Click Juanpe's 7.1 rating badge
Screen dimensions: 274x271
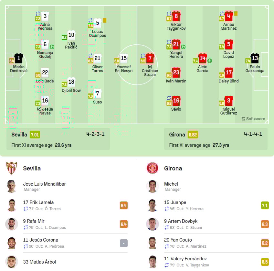[x=265, y=205]
